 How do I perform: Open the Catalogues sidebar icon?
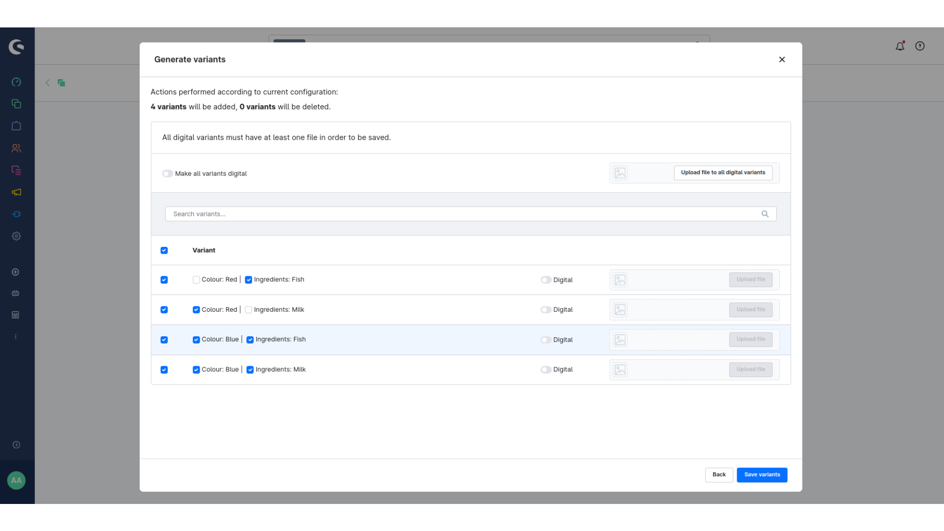coord(16,104)
